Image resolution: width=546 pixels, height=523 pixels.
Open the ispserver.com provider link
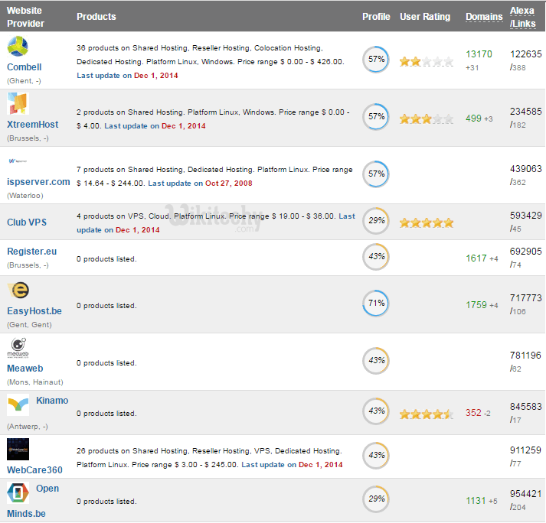[38, 182]
